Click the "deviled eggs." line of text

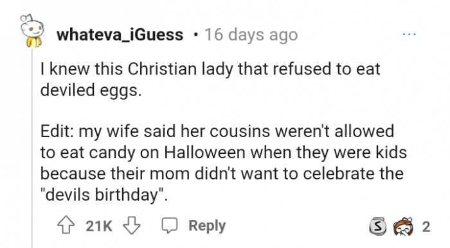pos(91,90)
